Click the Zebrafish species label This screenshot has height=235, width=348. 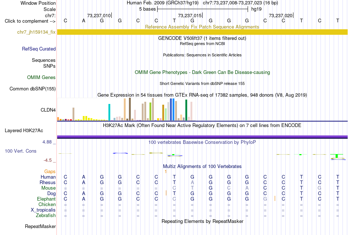tap(46, 215)
